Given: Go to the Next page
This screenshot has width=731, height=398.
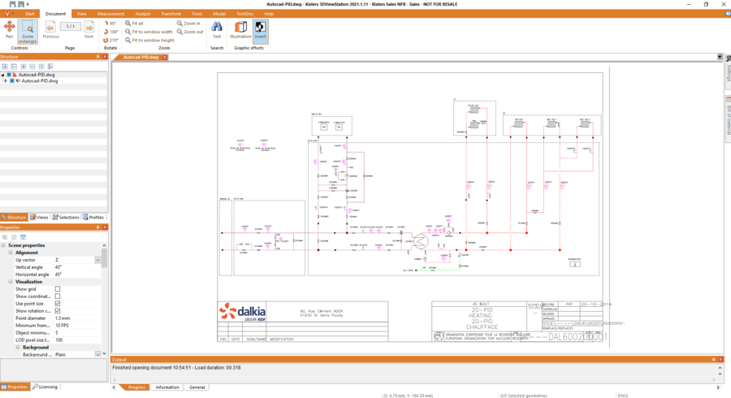Looking at the screenshot, I should pyautogui.click(x=89, y=30).
